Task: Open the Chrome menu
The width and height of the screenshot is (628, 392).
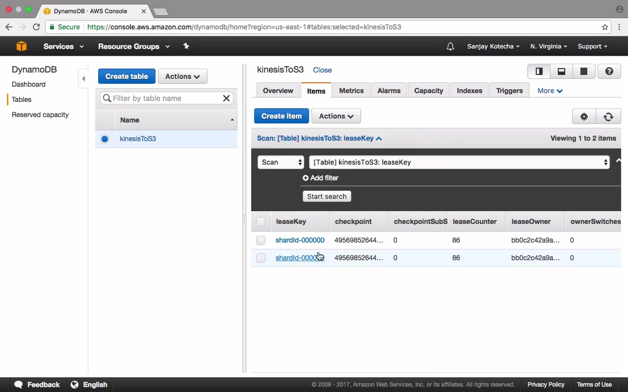Action: pyautogui.click(x=619, y=27)
